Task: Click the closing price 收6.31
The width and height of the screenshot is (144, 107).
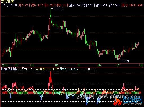Action: click(x=61, y=5)
